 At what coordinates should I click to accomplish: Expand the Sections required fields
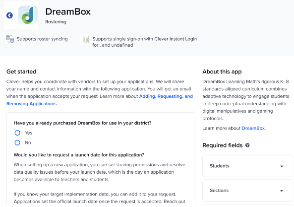click(248, 191)
